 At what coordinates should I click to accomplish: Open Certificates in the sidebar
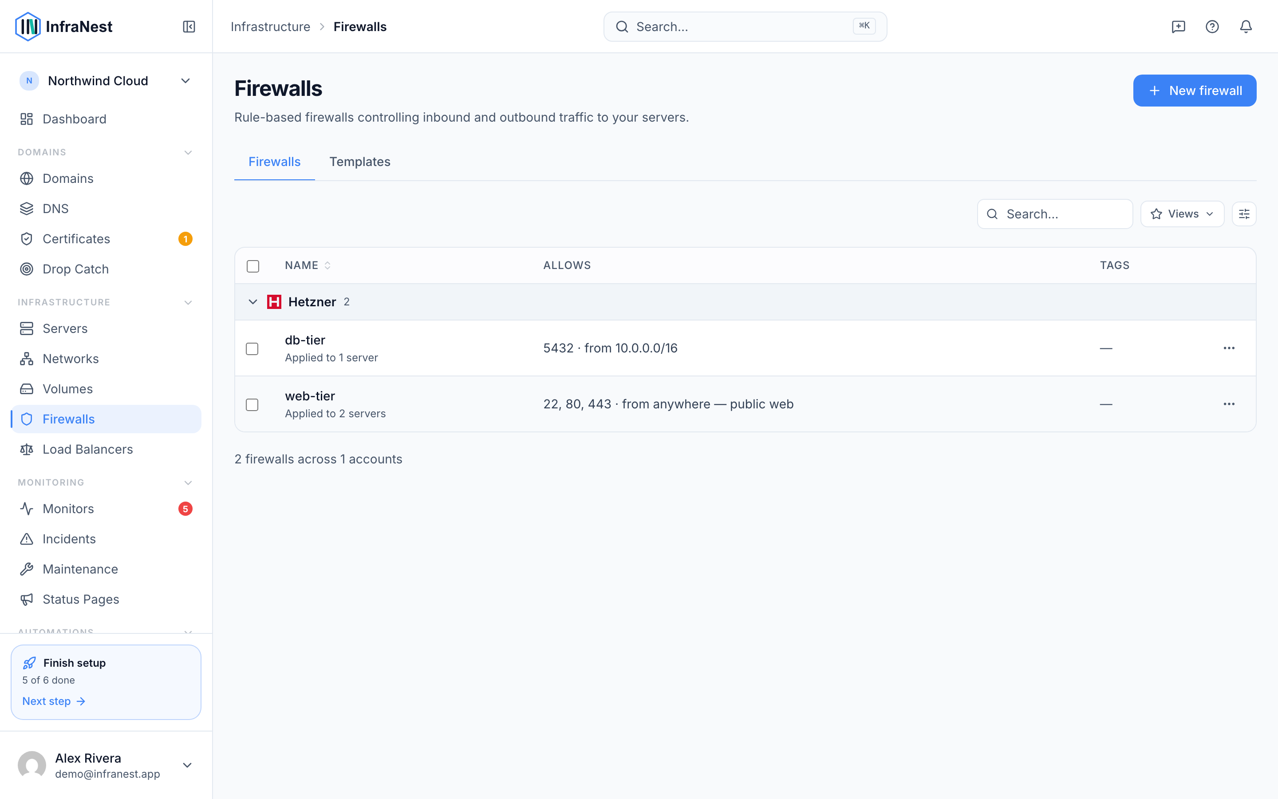pos(106,239)
